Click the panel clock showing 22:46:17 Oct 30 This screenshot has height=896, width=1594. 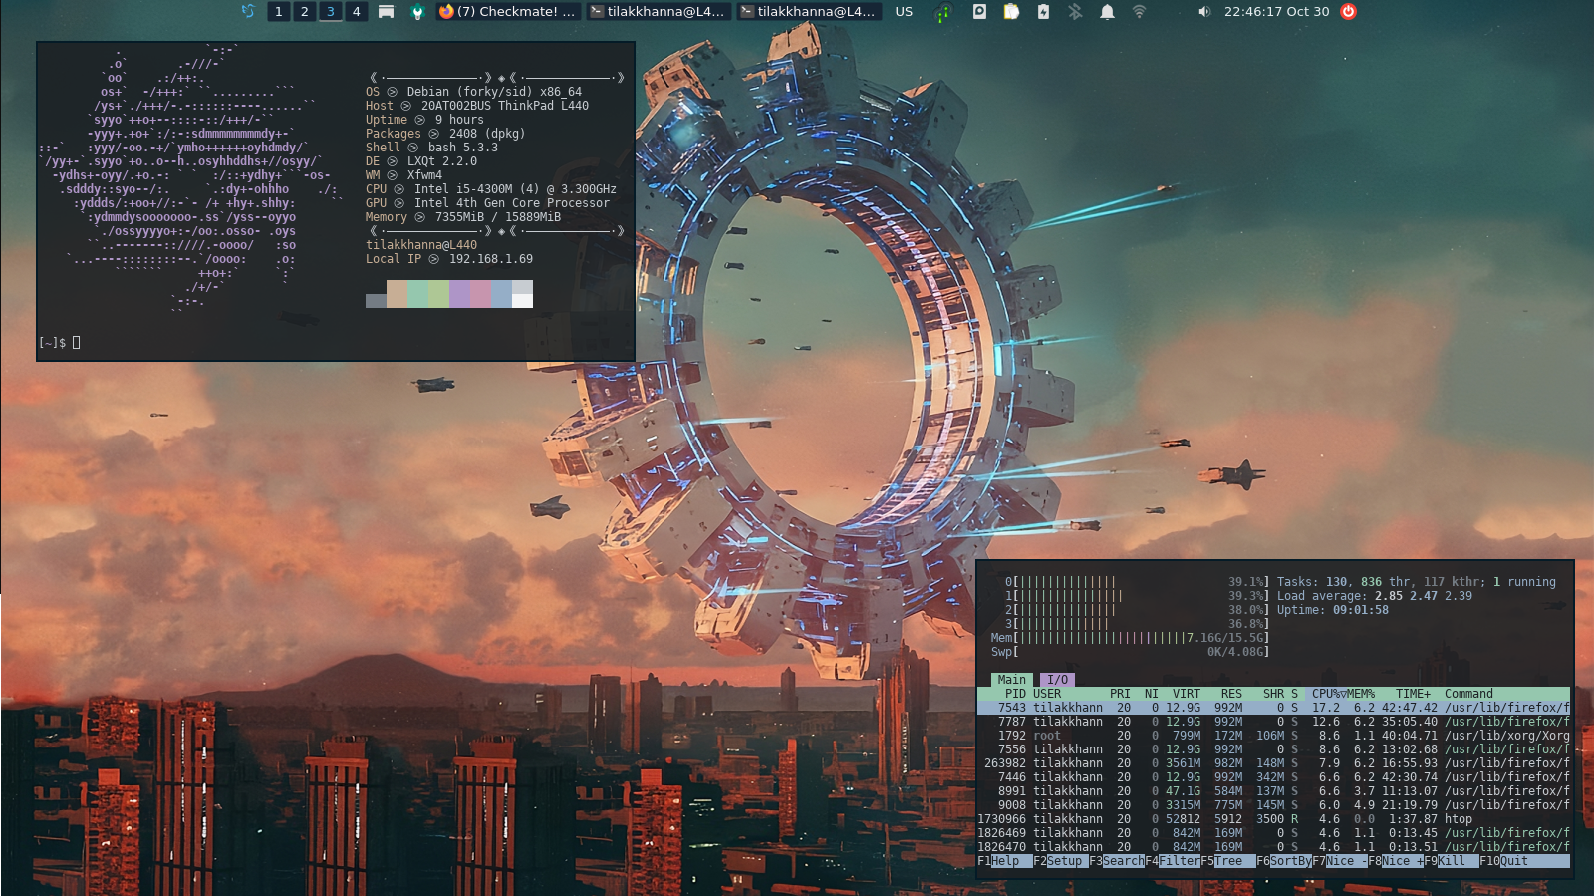click(1277, 12)
